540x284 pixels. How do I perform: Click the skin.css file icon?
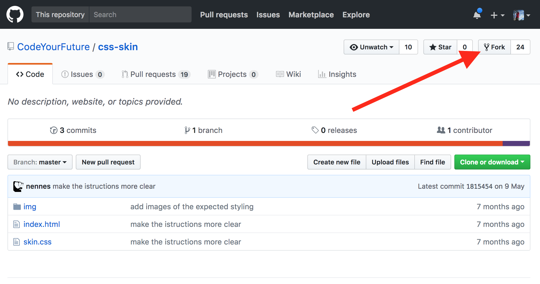coord(17,242)
